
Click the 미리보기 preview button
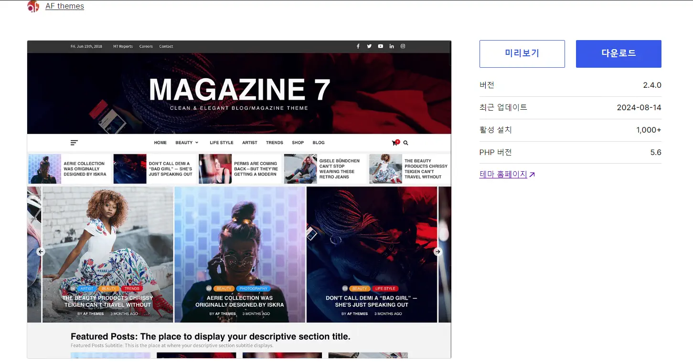click(522, 54)
